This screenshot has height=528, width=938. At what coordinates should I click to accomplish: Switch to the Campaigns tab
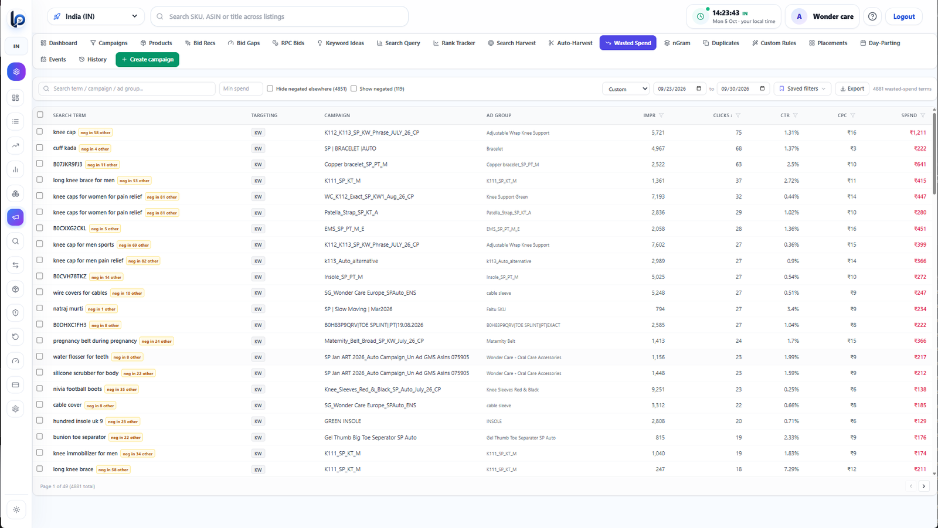(x=108, y=43)
